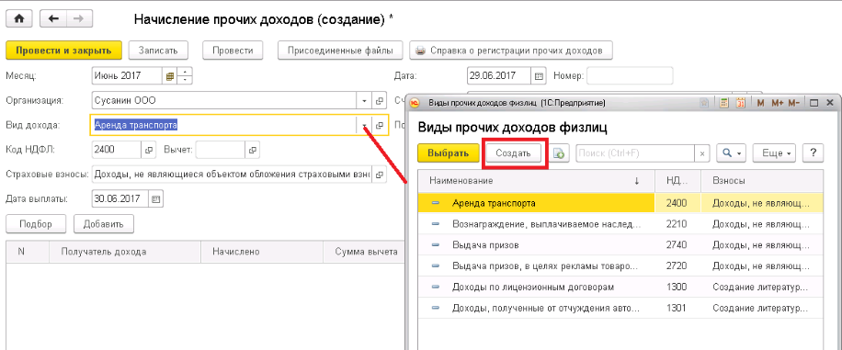
Task: Clear search field with x icon
Action: (702, 153)
